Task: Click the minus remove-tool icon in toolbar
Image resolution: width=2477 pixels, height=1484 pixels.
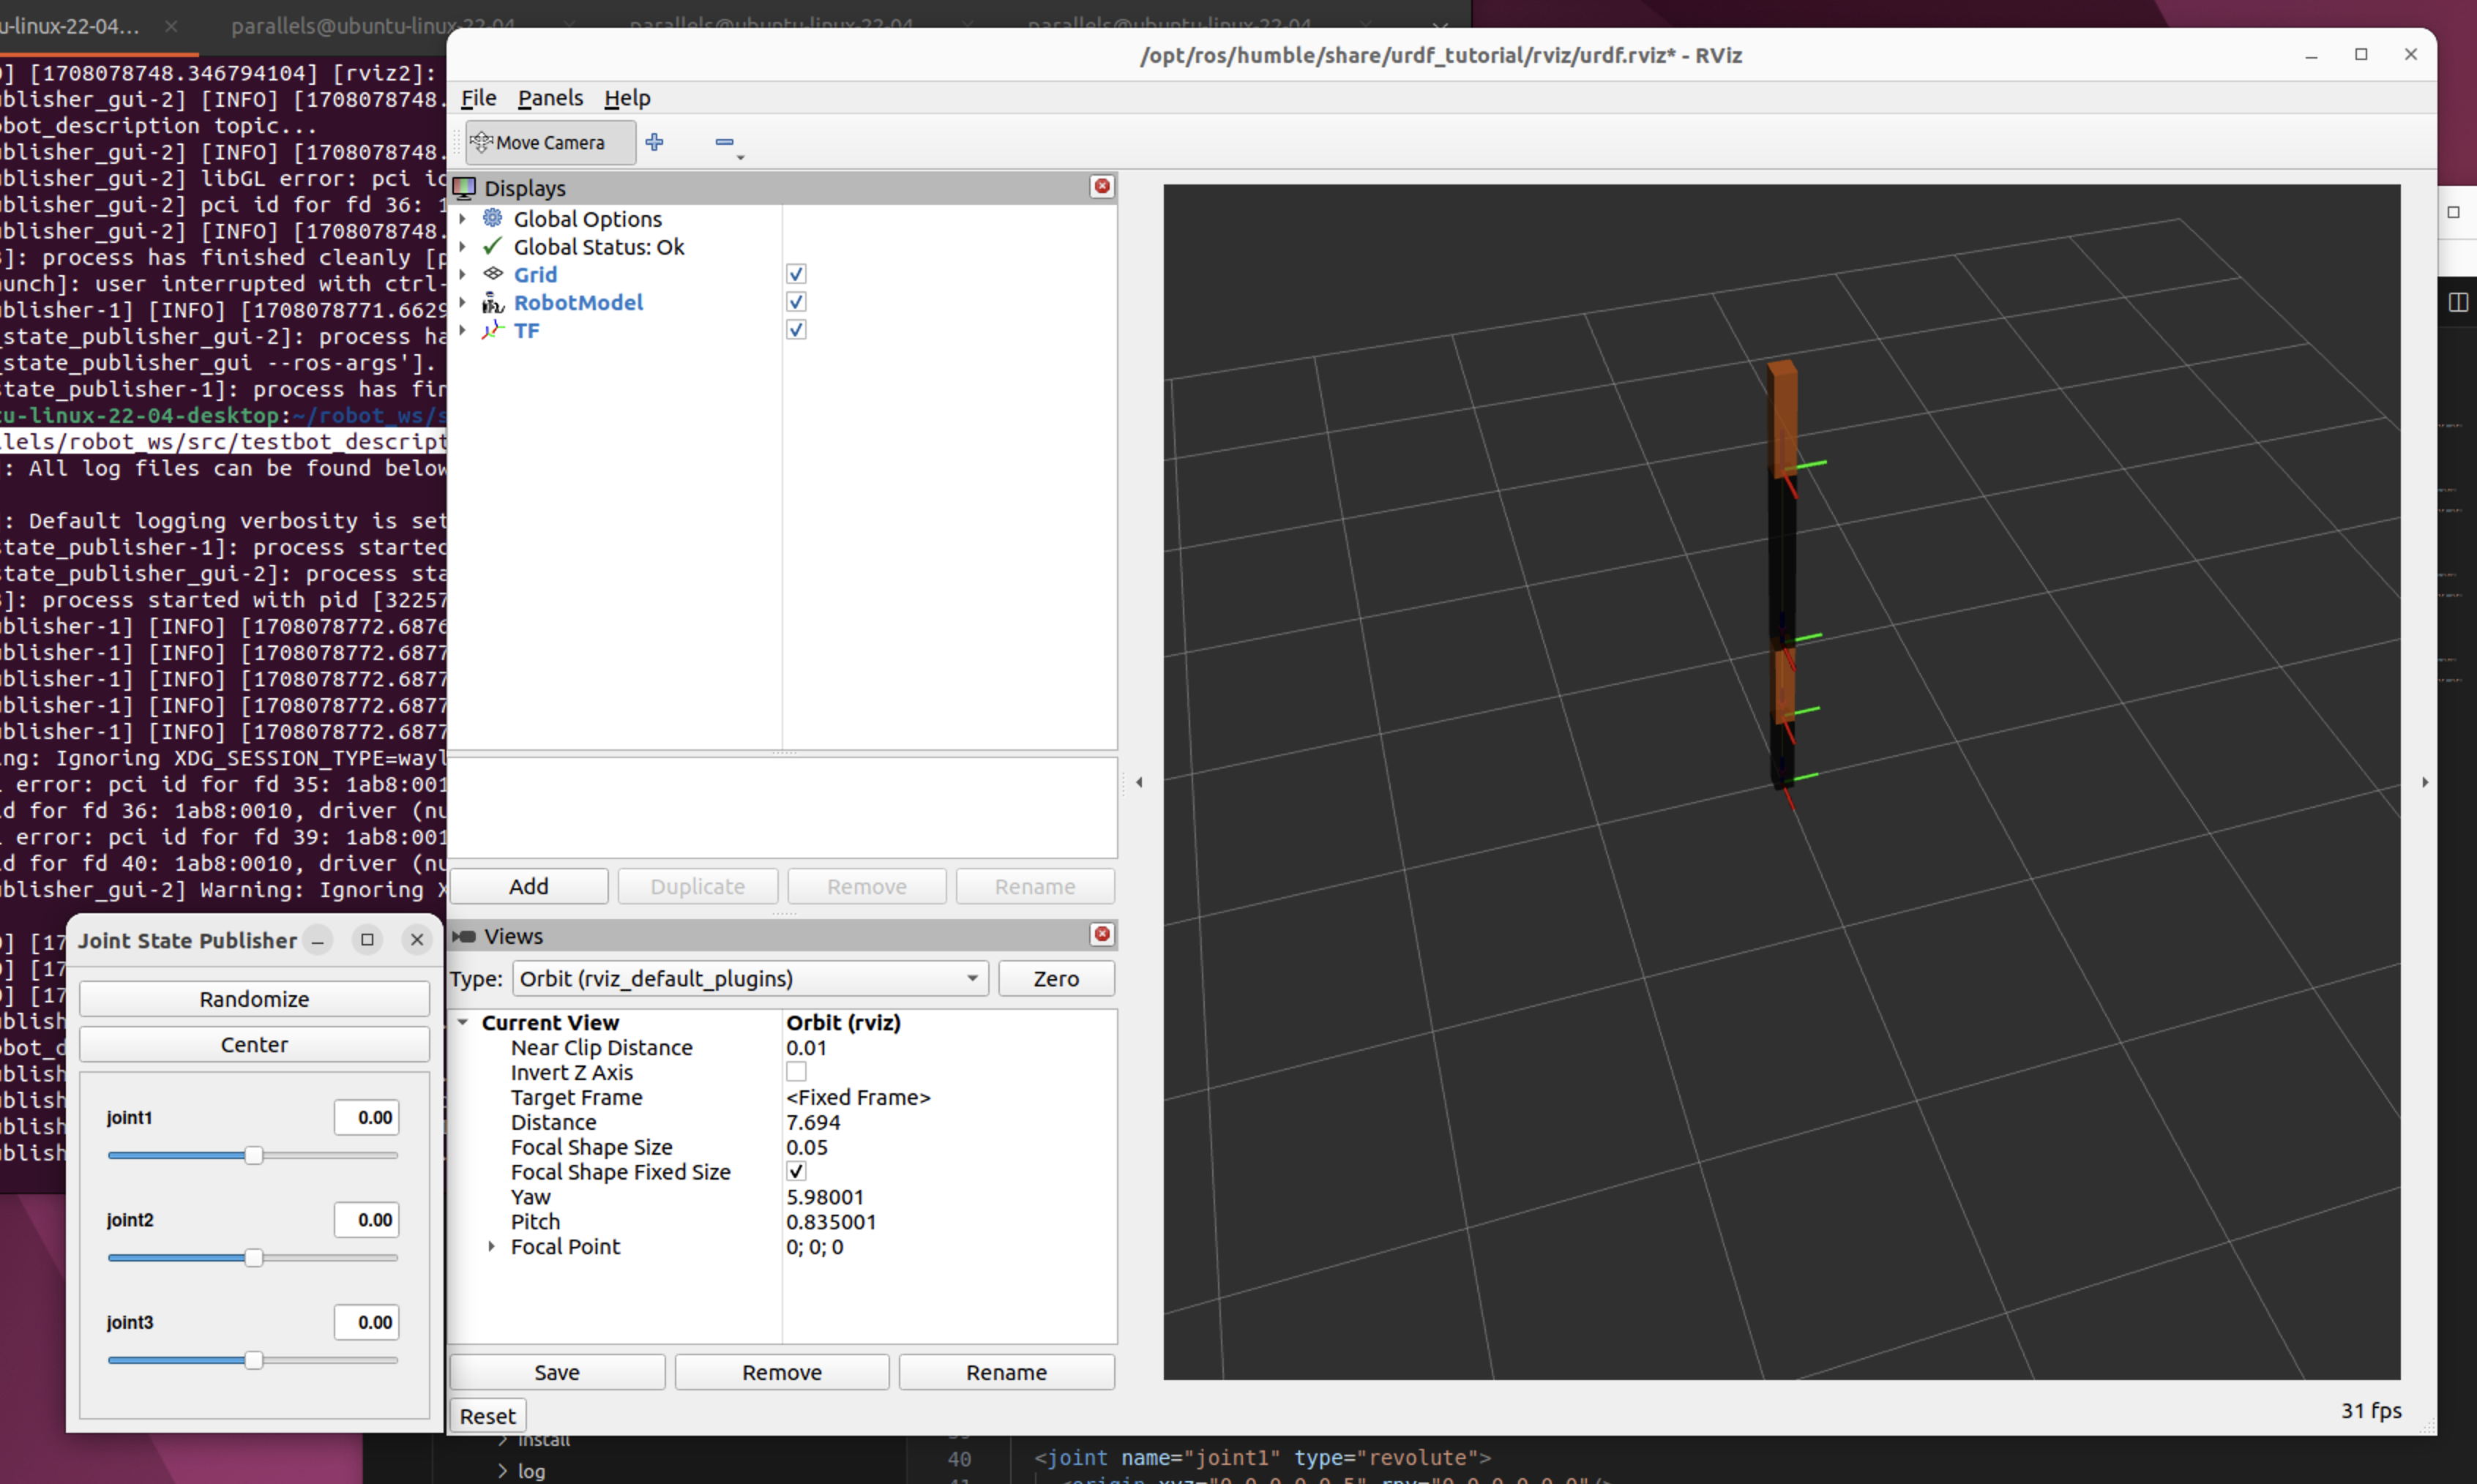Action: [x=725, y=143]
